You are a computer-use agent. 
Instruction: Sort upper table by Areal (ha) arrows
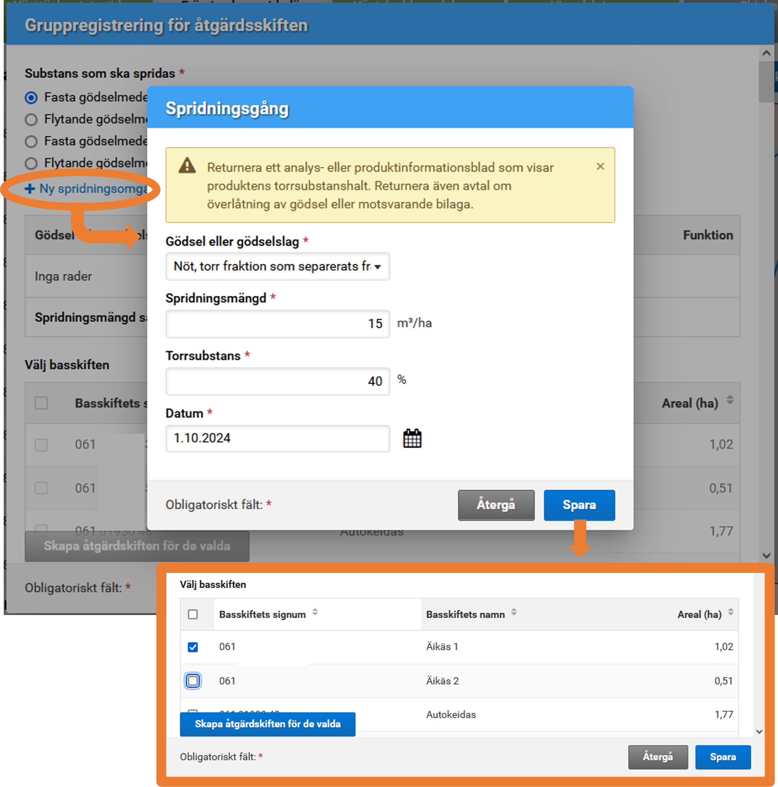730,400
